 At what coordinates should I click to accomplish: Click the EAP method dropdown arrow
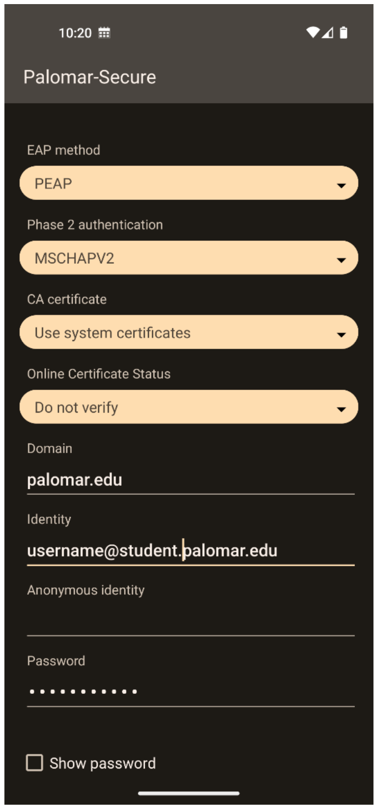341,185
